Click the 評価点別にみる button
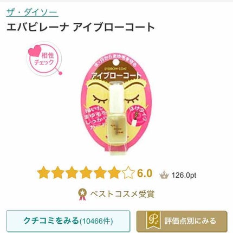Image resolution: width=233 pixels, height=233 pixels. [x=182, y=221]
